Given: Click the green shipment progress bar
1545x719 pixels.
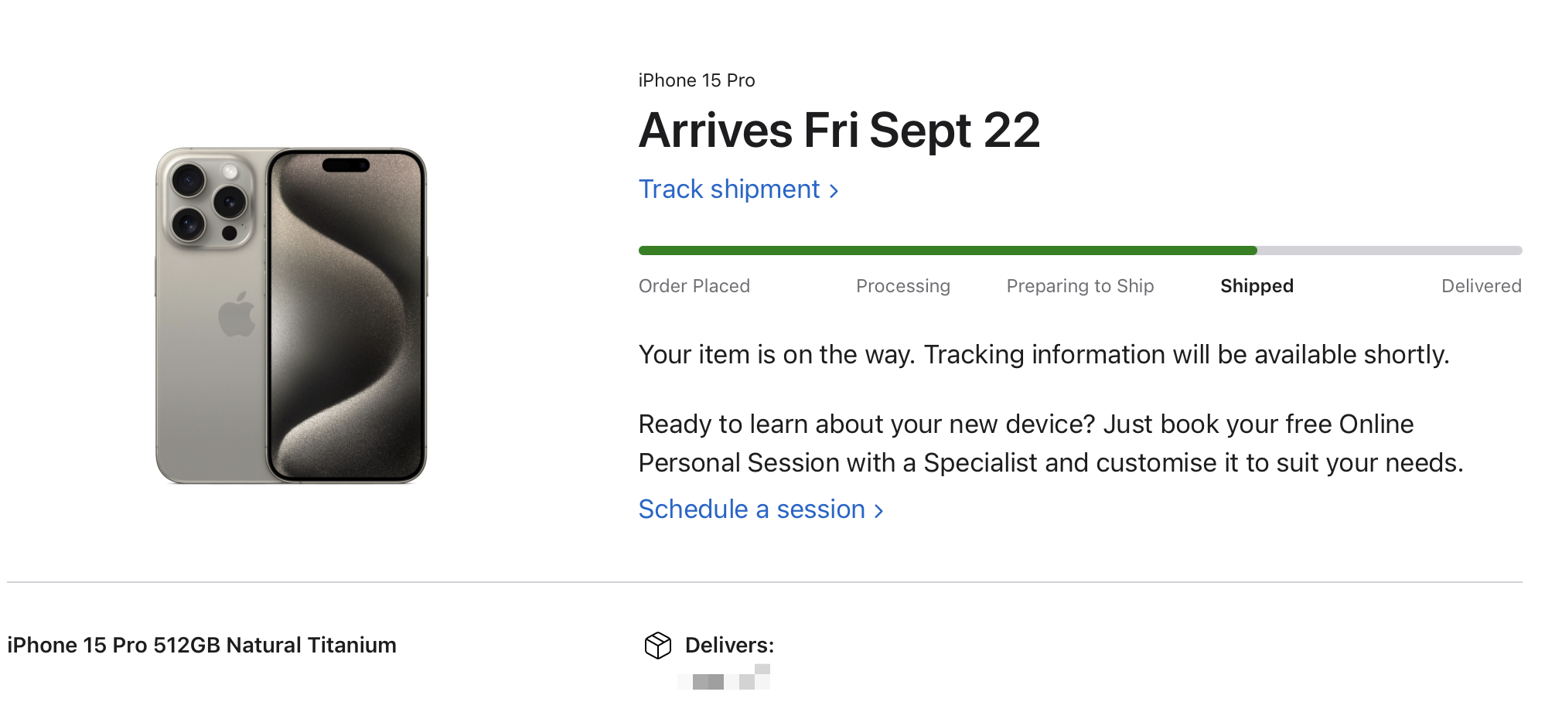Looking at the screenshot, I should coord(947,250).
